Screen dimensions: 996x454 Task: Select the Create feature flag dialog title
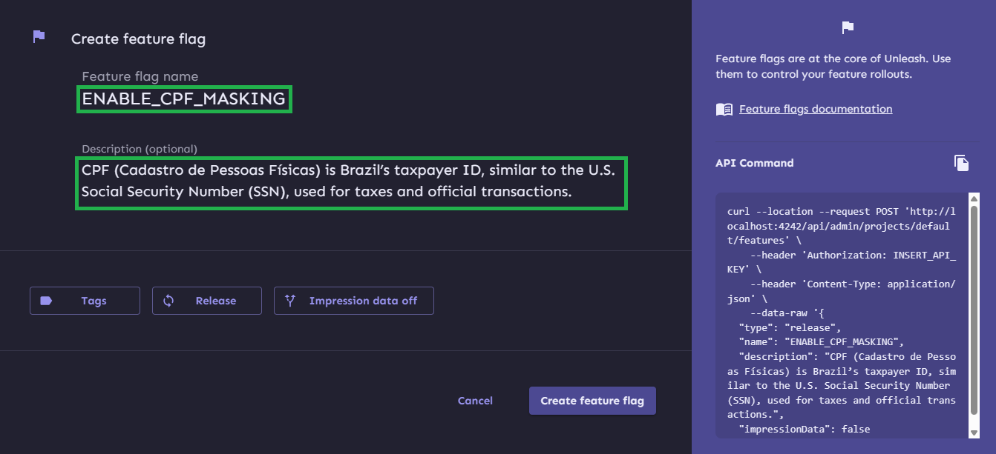[137, 39]
